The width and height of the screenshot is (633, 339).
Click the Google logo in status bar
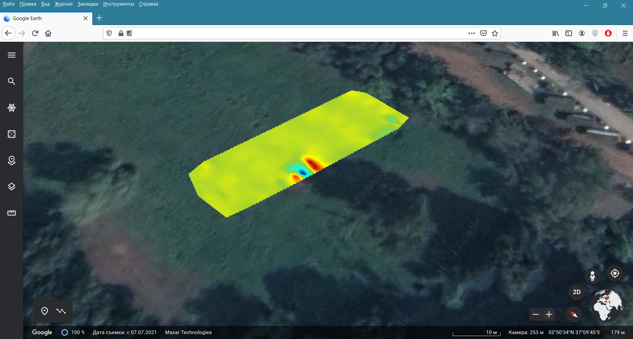tap(42, 332)
